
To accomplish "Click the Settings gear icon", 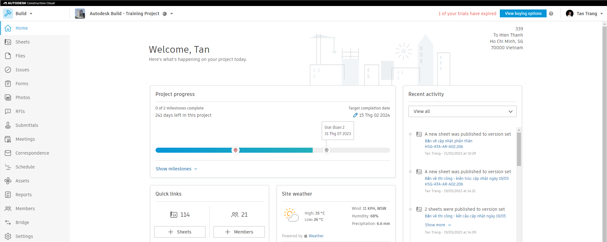I will [8, 236].
